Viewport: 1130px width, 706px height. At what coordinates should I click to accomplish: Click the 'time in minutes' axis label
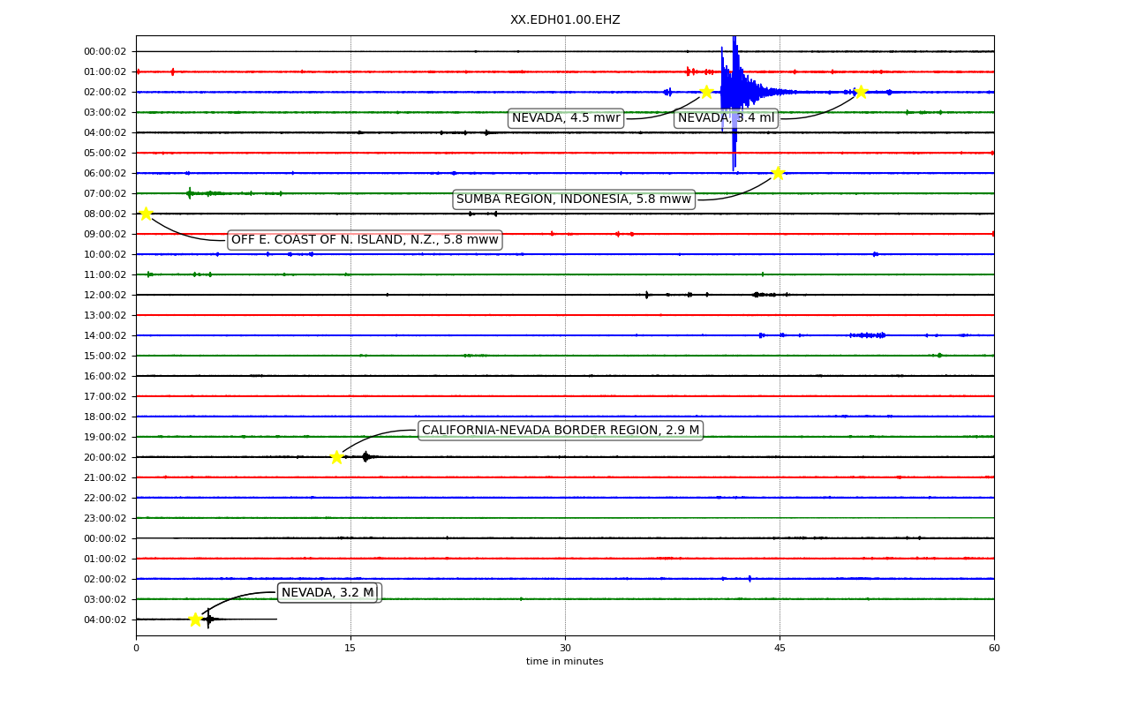(x=565, y=662)
